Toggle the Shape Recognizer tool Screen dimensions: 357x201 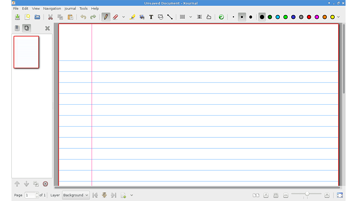160,17
